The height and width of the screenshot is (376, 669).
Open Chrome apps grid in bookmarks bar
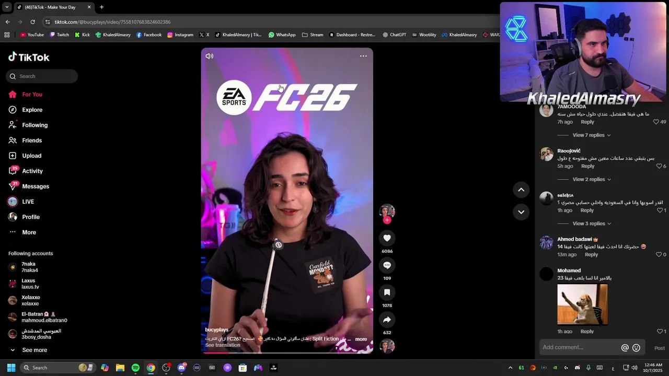coord(7,35)
